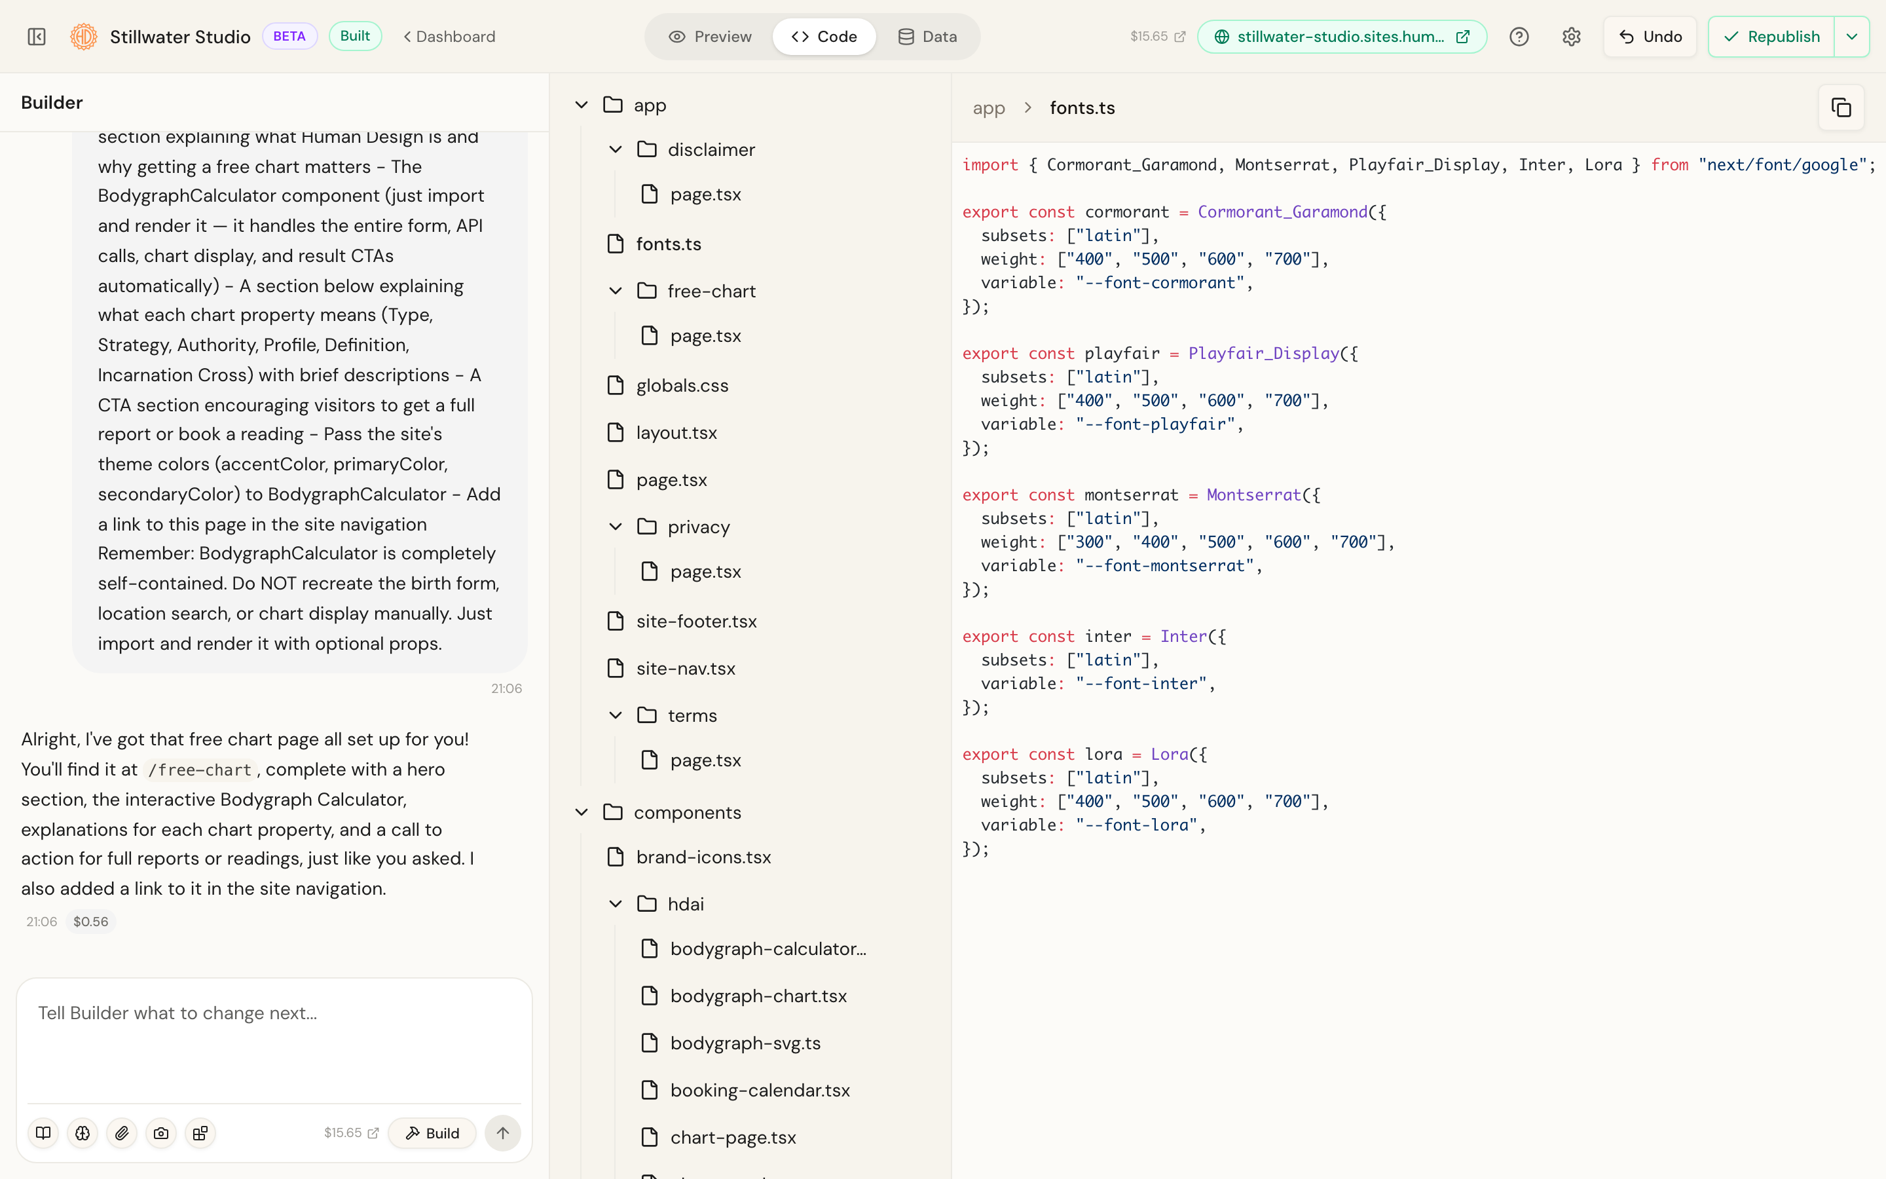Click the Builder panel heading
Screen dimensions: 1886x1179
click(52, 102)
